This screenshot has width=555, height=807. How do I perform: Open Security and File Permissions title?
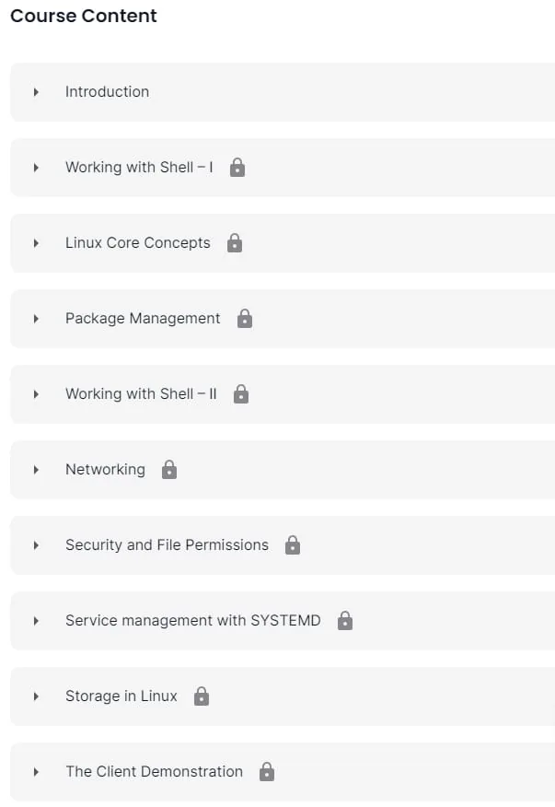(x=167, y=545)
